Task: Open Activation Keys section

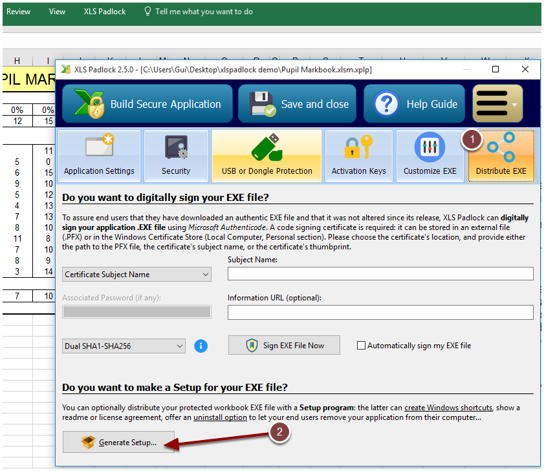Action: pyautogui.click(x=358, y=156)
